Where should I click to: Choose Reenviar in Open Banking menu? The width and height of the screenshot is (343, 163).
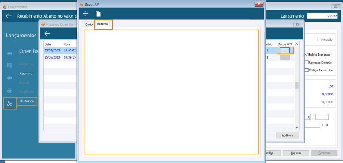tap(27, 73)
